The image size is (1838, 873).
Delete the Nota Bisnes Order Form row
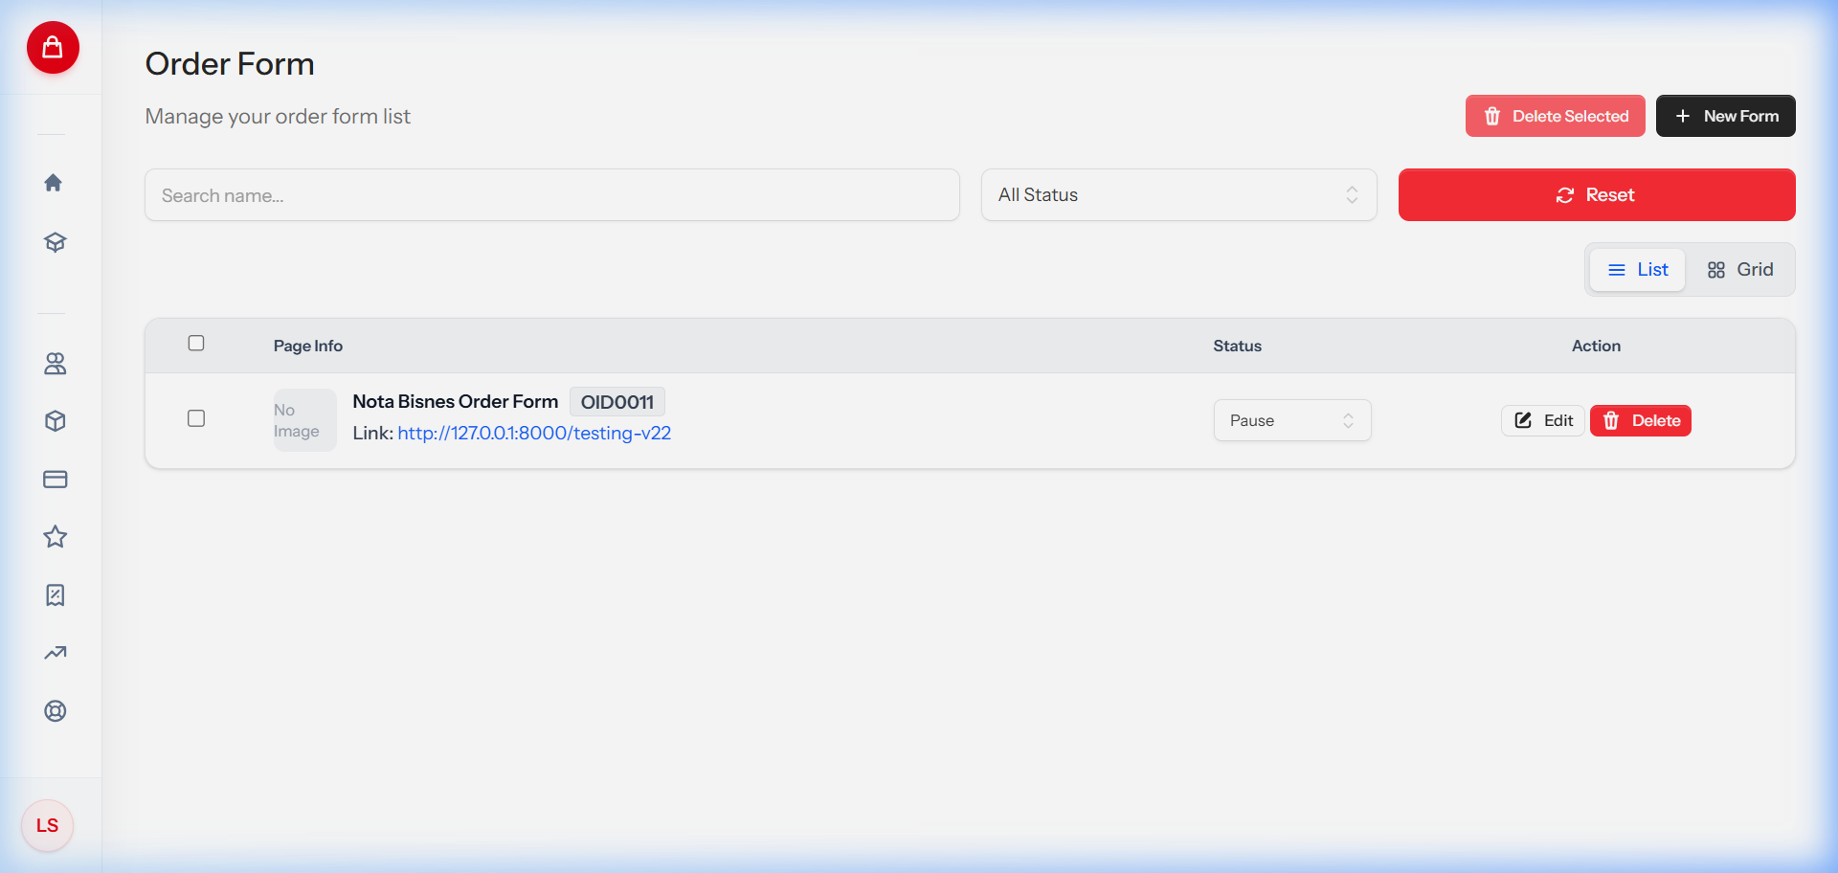(x=1640, y=420)
